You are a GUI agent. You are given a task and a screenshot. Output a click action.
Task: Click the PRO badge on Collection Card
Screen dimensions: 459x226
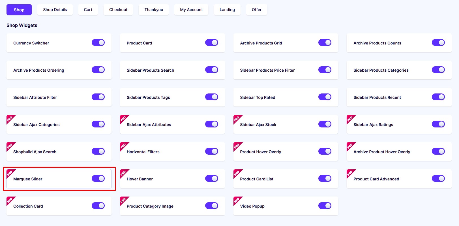pos(10,200)
